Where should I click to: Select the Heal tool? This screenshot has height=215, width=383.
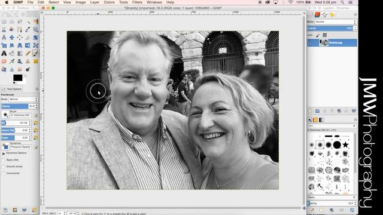coord(36,61)
